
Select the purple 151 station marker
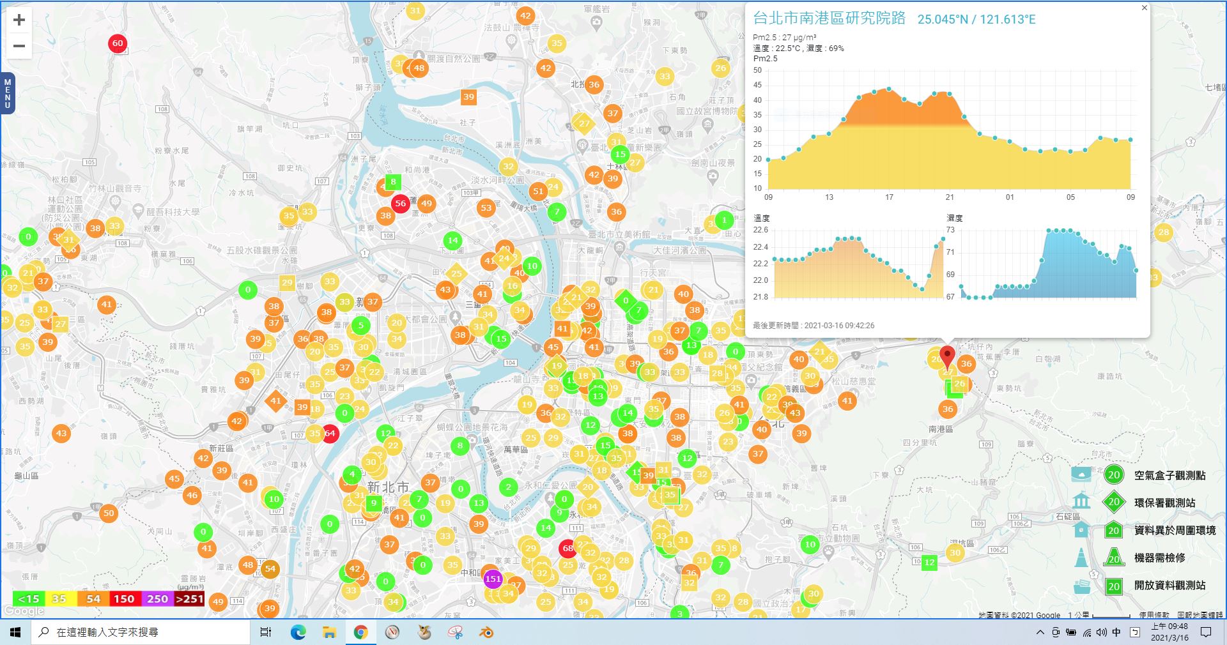[493, 579]
